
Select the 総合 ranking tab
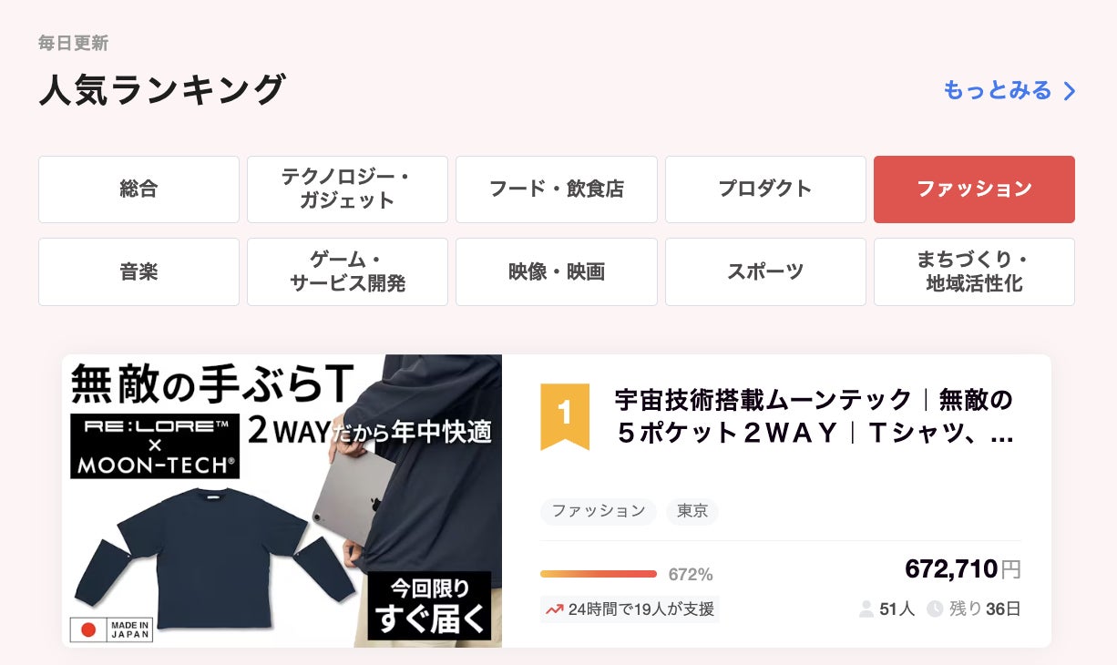pos(138,189)
